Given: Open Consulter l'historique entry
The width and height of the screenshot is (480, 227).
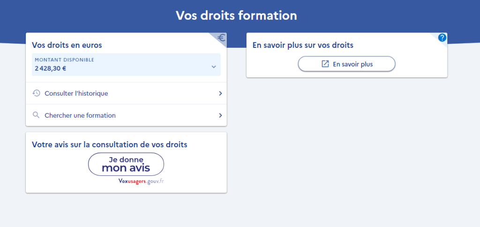Looking at the screenshot, I should (76, 94).
